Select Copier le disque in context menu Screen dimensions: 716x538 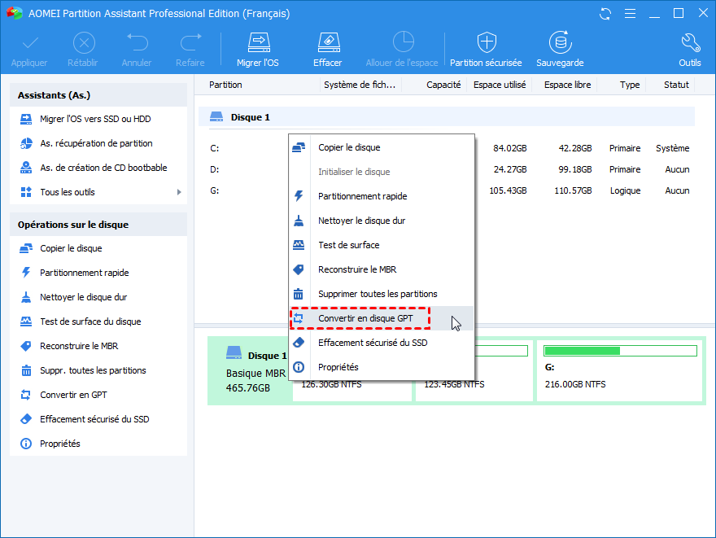click(x=382, y=147)
